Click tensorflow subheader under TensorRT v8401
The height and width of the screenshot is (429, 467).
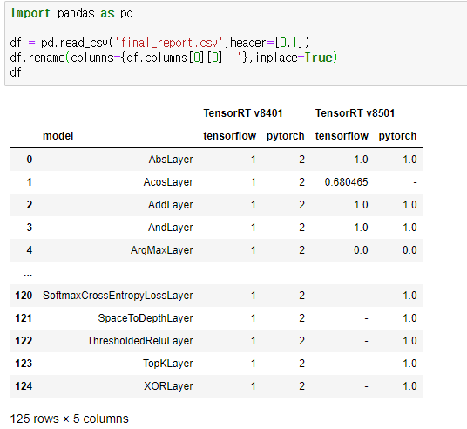coord(230,136)
